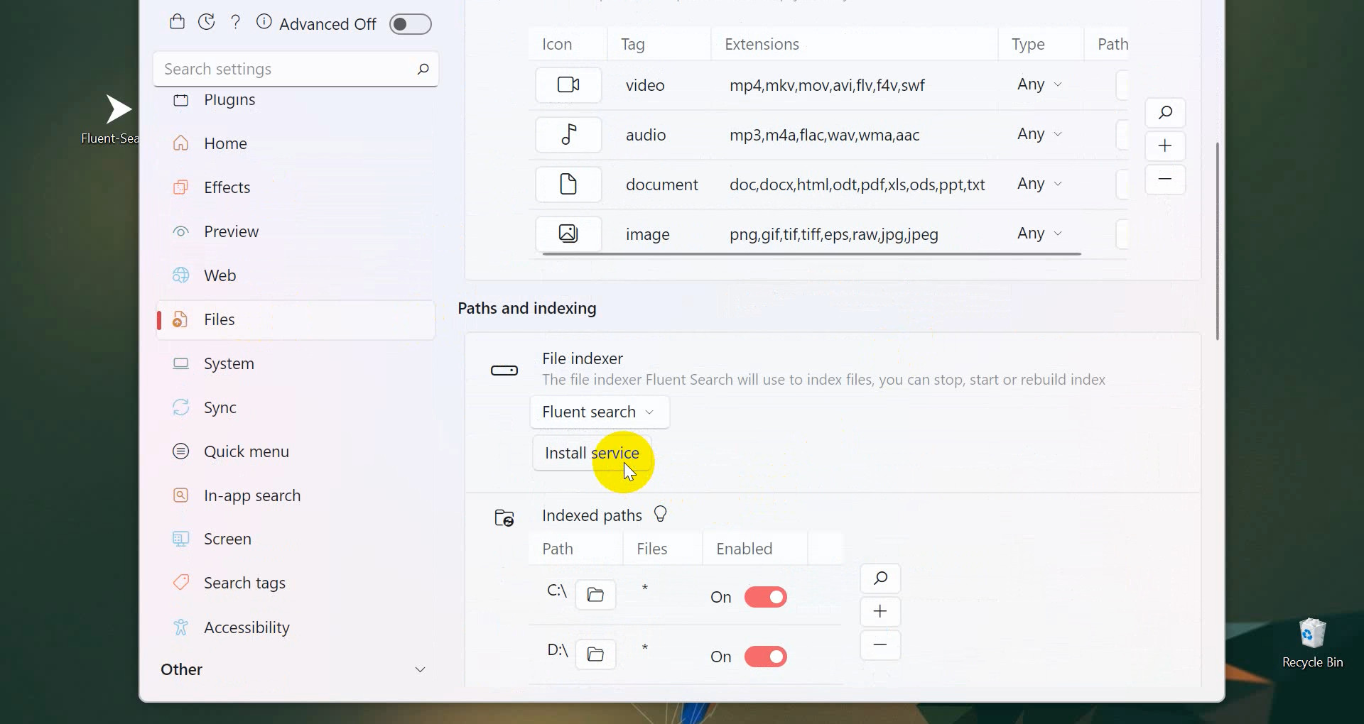Toggle the Advanced Off switch
The image size is (1364, 724).
[411, 23]
